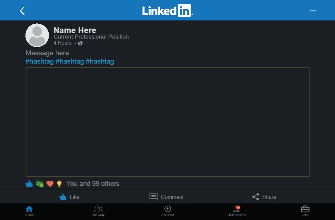The image size is (335, 220).
Task: Toggle Like on the post
Action: (69, 197)
